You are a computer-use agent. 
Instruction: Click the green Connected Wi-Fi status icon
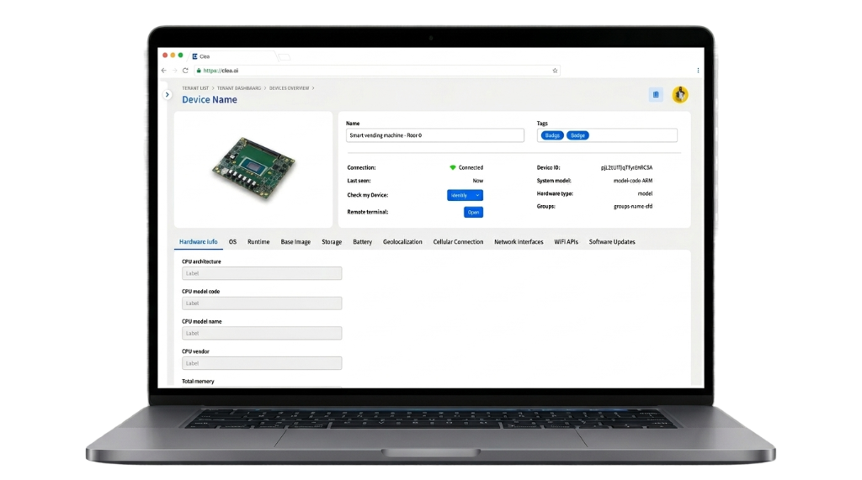[x=452, y=167]
